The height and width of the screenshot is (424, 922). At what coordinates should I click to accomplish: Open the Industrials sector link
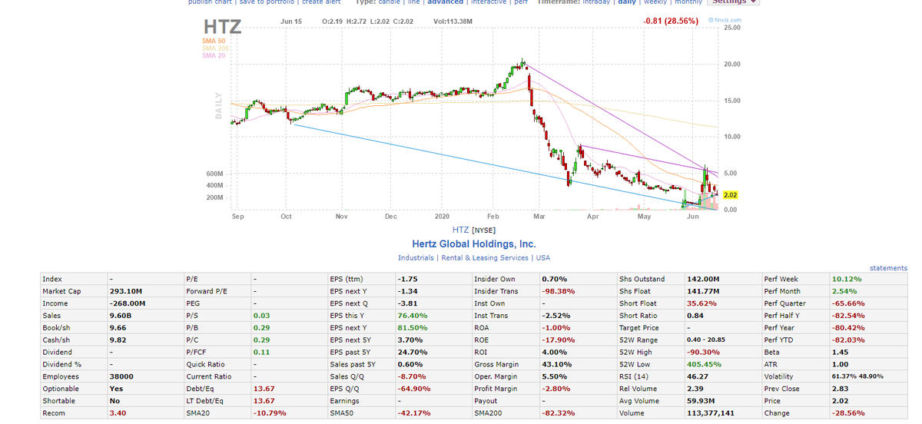416,258
